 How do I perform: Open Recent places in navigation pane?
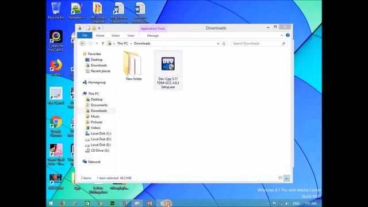click(x=101, y=71)
